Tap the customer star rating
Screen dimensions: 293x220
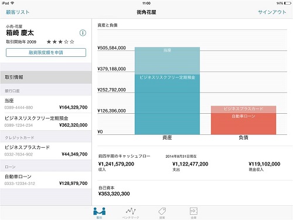click(x=60, y=42)
